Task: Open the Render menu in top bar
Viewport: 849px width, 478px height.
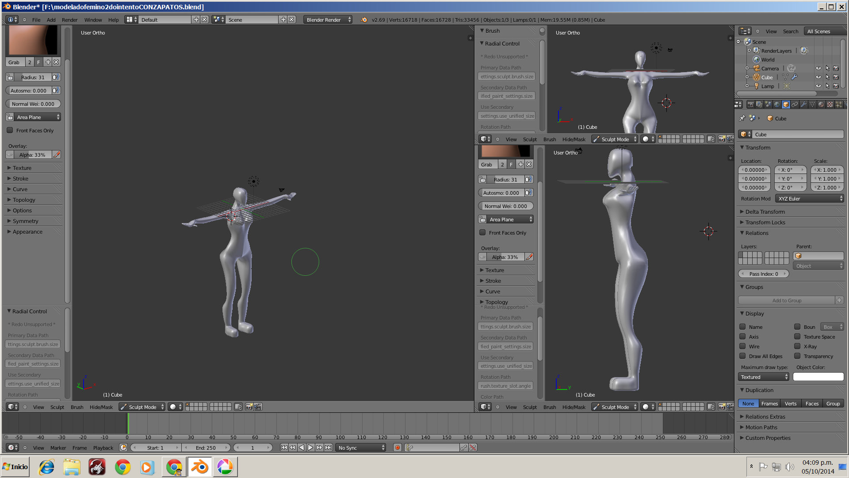Action: point(69,20)
